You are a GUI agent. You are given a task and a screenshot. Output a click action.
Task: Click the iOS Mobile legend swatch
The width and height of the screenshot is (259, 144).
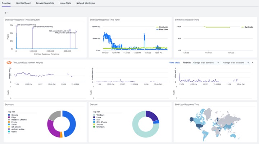[x=9, y=127]
